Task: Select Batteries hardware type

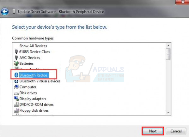Action: [x=27, y=63]
